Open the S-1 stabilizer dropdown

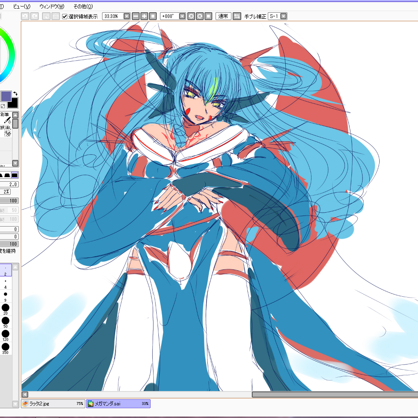coord(284,16)
